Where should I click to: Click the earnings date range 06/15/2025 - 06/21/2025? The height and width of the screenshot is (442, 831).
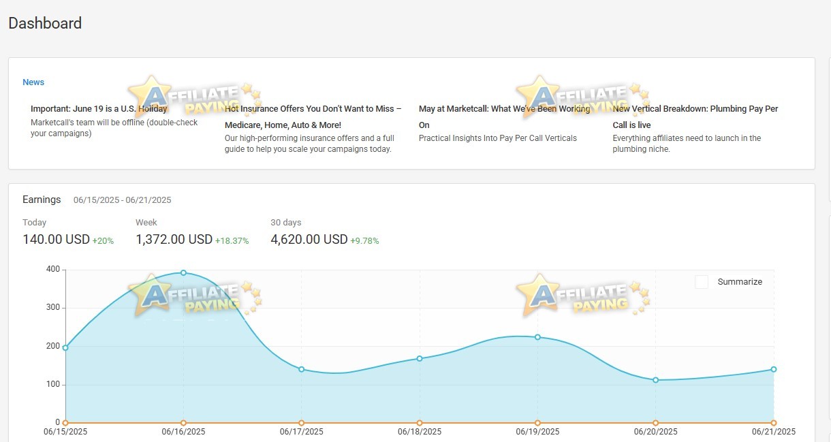pos(123,200)
